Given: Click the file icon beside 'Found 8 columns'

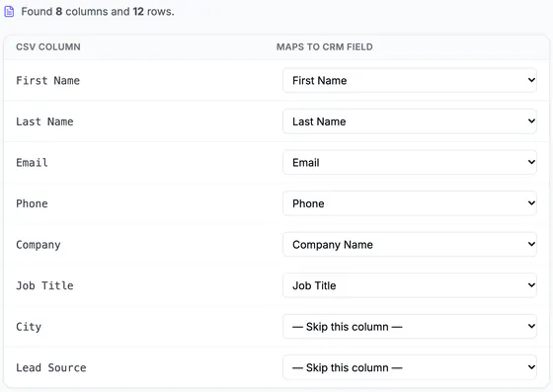Looking at the screenshot, I should pyautogui.click(x=9, y=12).
